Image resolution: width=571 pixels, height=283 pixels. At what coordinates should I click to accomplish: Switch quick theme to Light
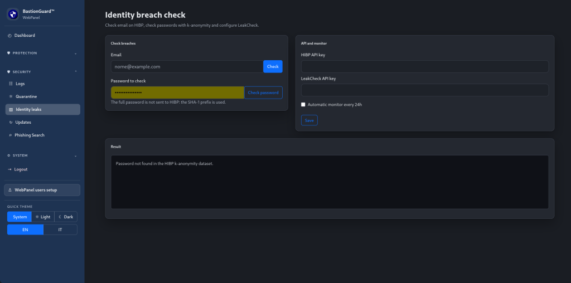[x=43, y=217]
